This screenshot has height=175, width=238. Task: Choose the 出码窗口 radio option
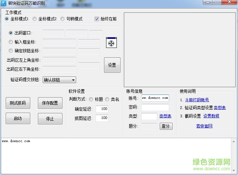tap(11, 33)
